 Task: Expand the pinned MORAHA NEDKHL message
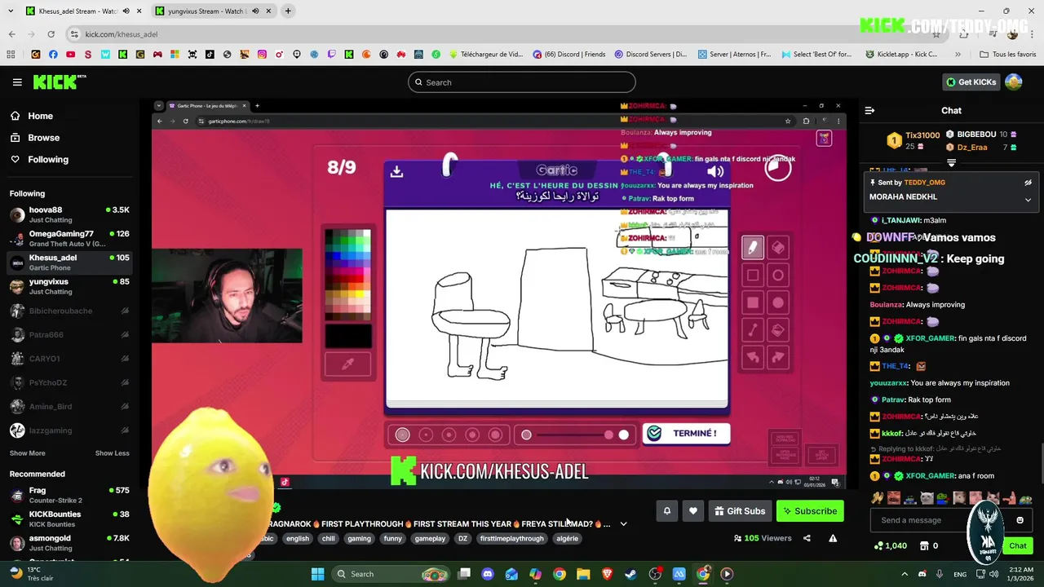(x=1028, y=199)
